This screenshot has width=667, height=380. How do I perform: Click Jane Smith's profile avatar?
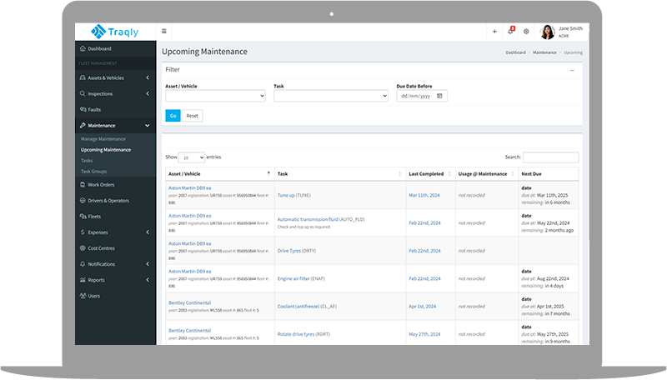pyautogui.click(x=548, y=32)
